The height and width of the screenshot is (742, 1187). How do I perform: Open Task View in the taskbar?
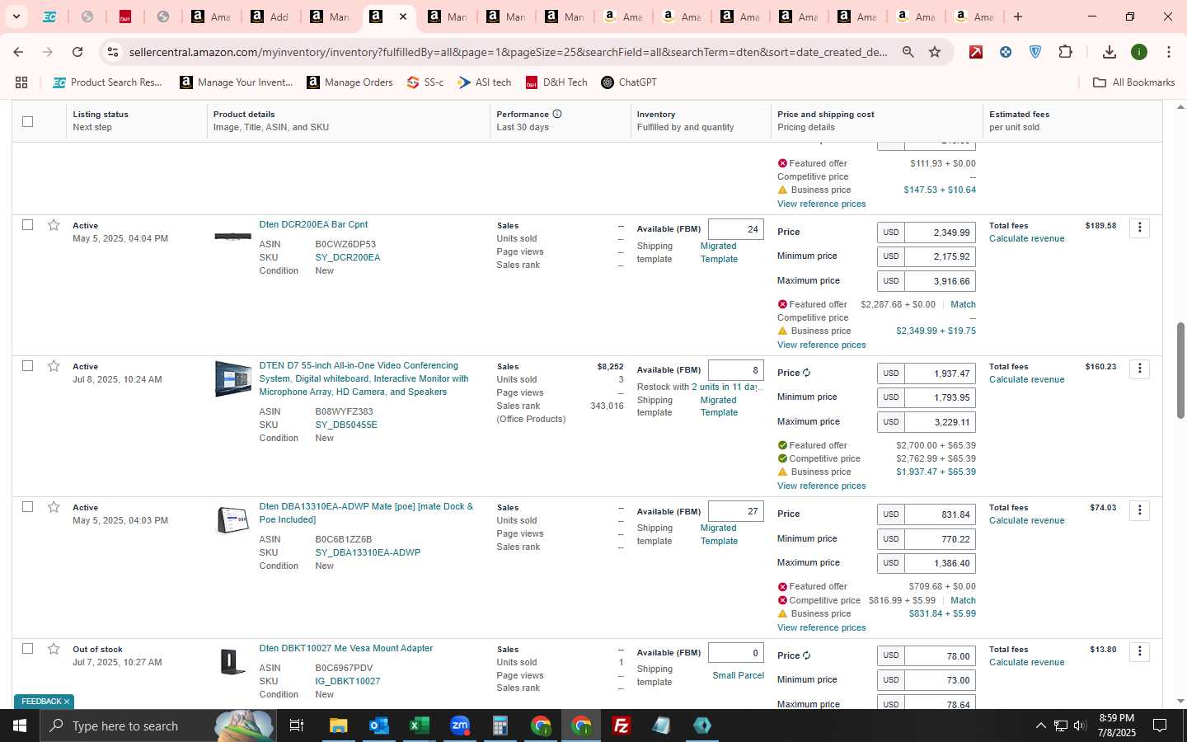tap(296, 726)
